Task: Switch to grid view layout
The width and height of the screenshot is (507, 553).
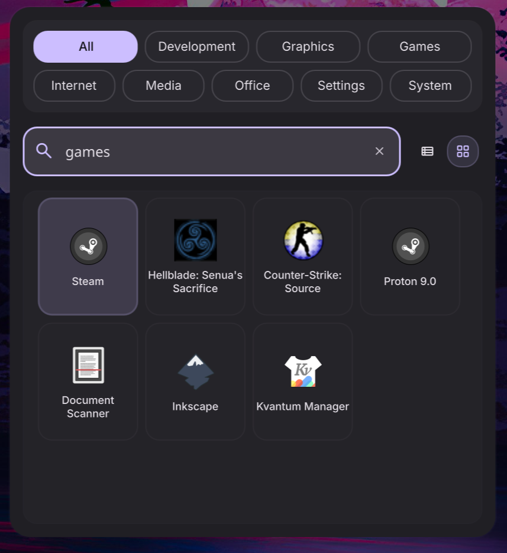Action: [463, 151]
